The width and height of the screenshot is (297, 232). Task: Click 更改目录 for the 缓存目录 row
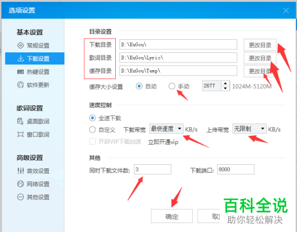click(260, 71)
